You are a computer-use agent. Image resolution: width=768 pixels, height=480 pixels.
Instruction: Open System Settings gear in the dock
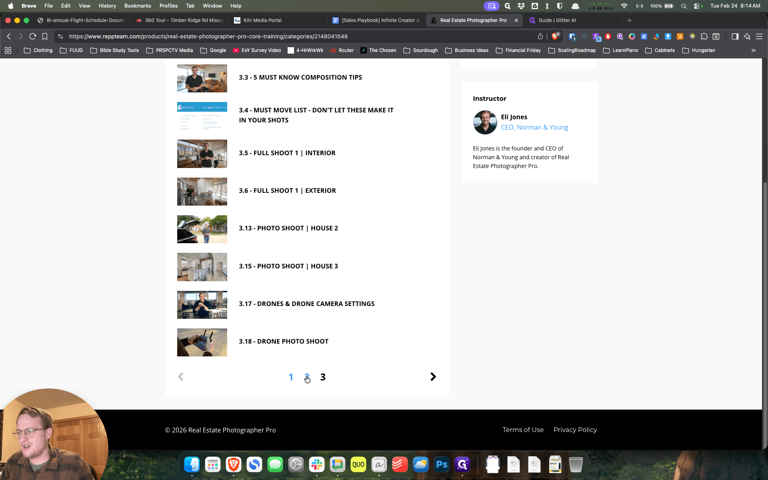click(x=296, y=464)
